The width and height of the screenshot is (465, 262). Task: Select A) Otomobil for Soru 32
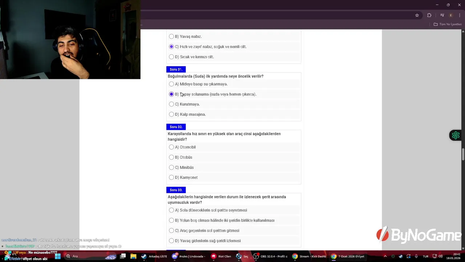tap(171, 147)
